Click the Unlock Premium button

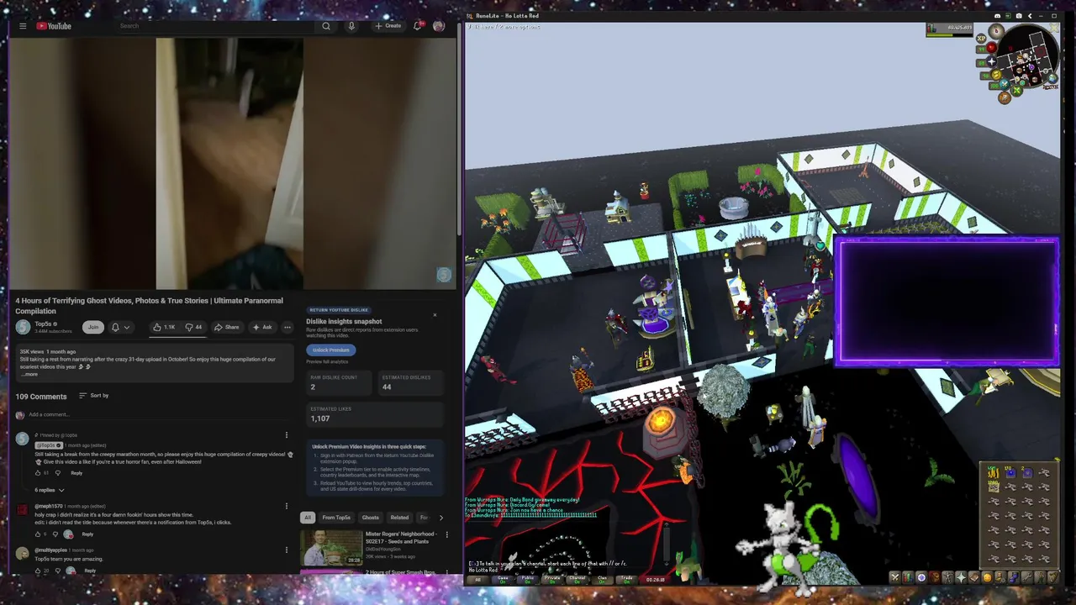(331, 350)
